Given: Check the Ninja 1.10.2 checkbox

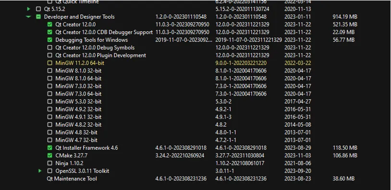Looking at the screenshot, I should [50, 163].
